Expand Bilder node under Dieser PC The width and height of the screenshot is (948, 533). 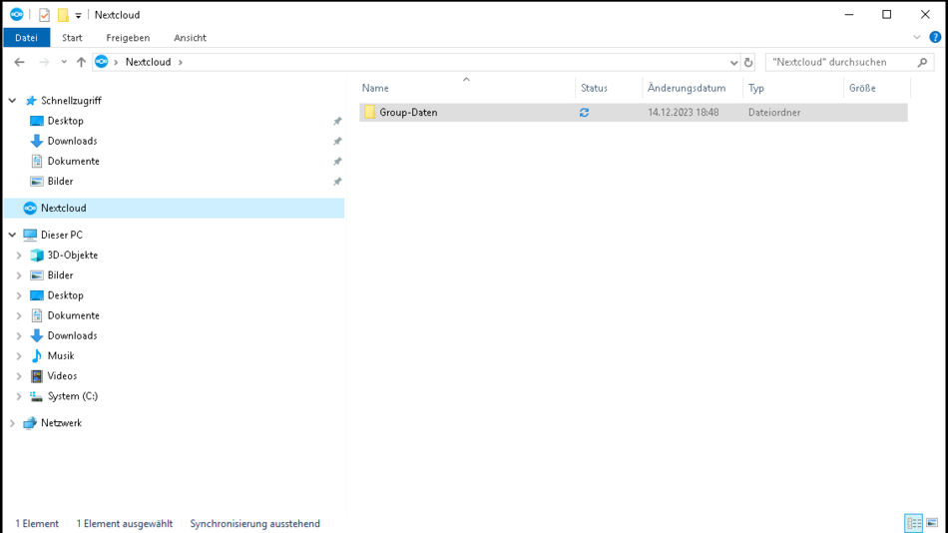[x=19, y=275]
